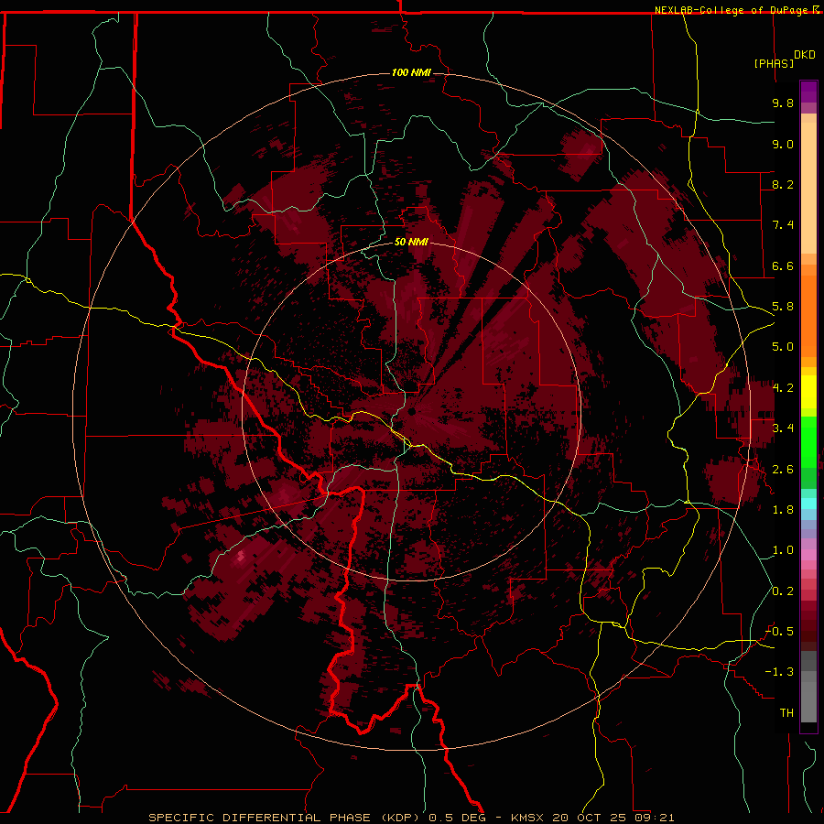The image size is (824, 824).
Task: Select the 9.0 value on the color scale
Action: [783, 144]
